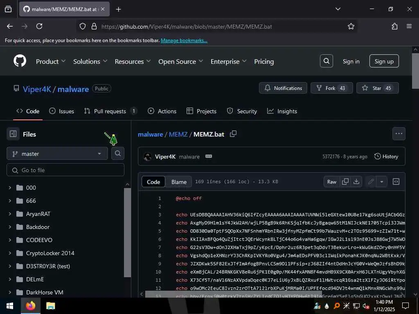The height and width of the screenshot is (314, 419).
Task: Open the Firefox View icon
Action: 8,9
